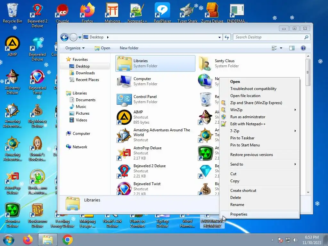Open the Windows Start menu
Screen dimensions: 328x246
pyautogui.click(x=8, y=240)
